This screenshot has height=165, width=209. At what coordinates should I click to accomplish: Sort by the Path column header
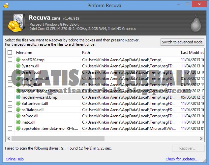(x=129, y=53)
